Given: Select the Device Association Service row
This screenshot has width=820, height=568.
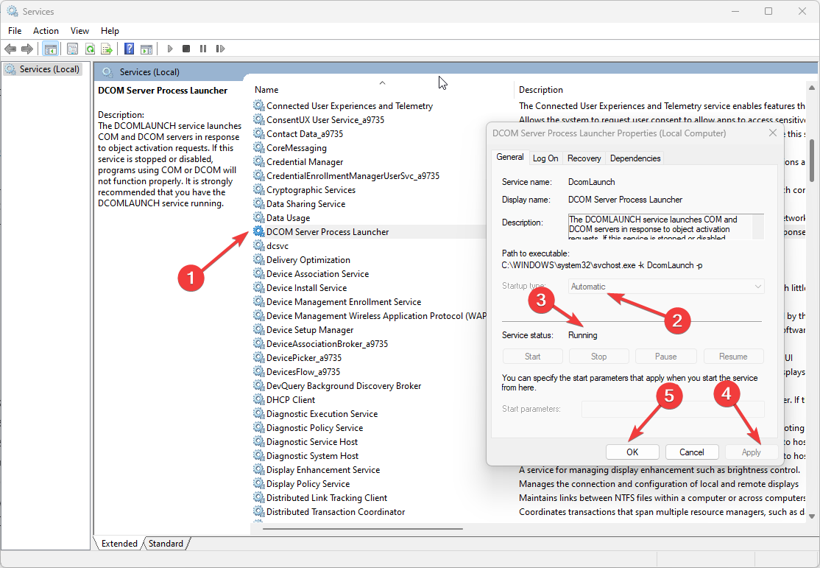Looking at the screenshot, I should 317,274.
